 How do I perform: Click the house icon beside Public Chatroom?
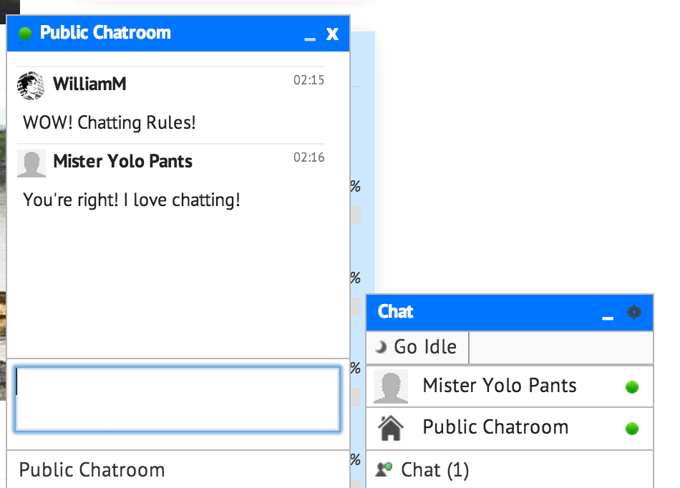pyautogui.click(x=391, y=428)
